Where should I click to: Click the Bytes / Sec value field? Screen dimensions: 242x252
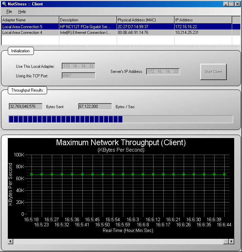click(x=95, y=106)
